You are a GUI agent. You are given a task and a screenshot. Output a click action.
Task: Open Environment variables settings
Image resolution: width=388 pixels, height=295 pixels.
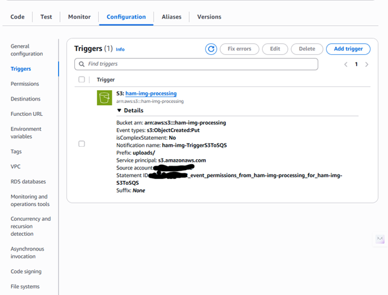(26, 133)
